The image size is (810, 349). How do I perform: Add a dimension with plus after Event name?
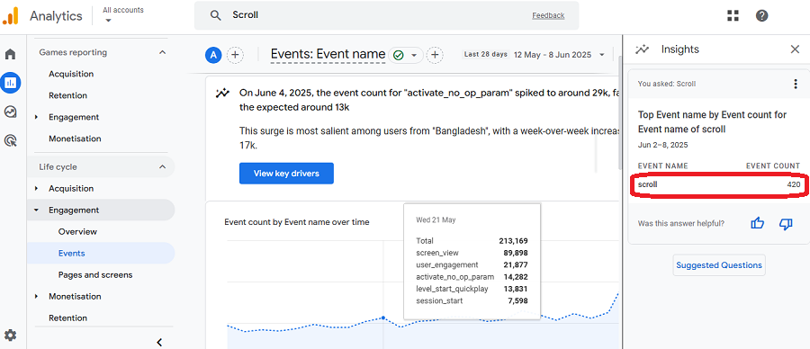[435, 55]
